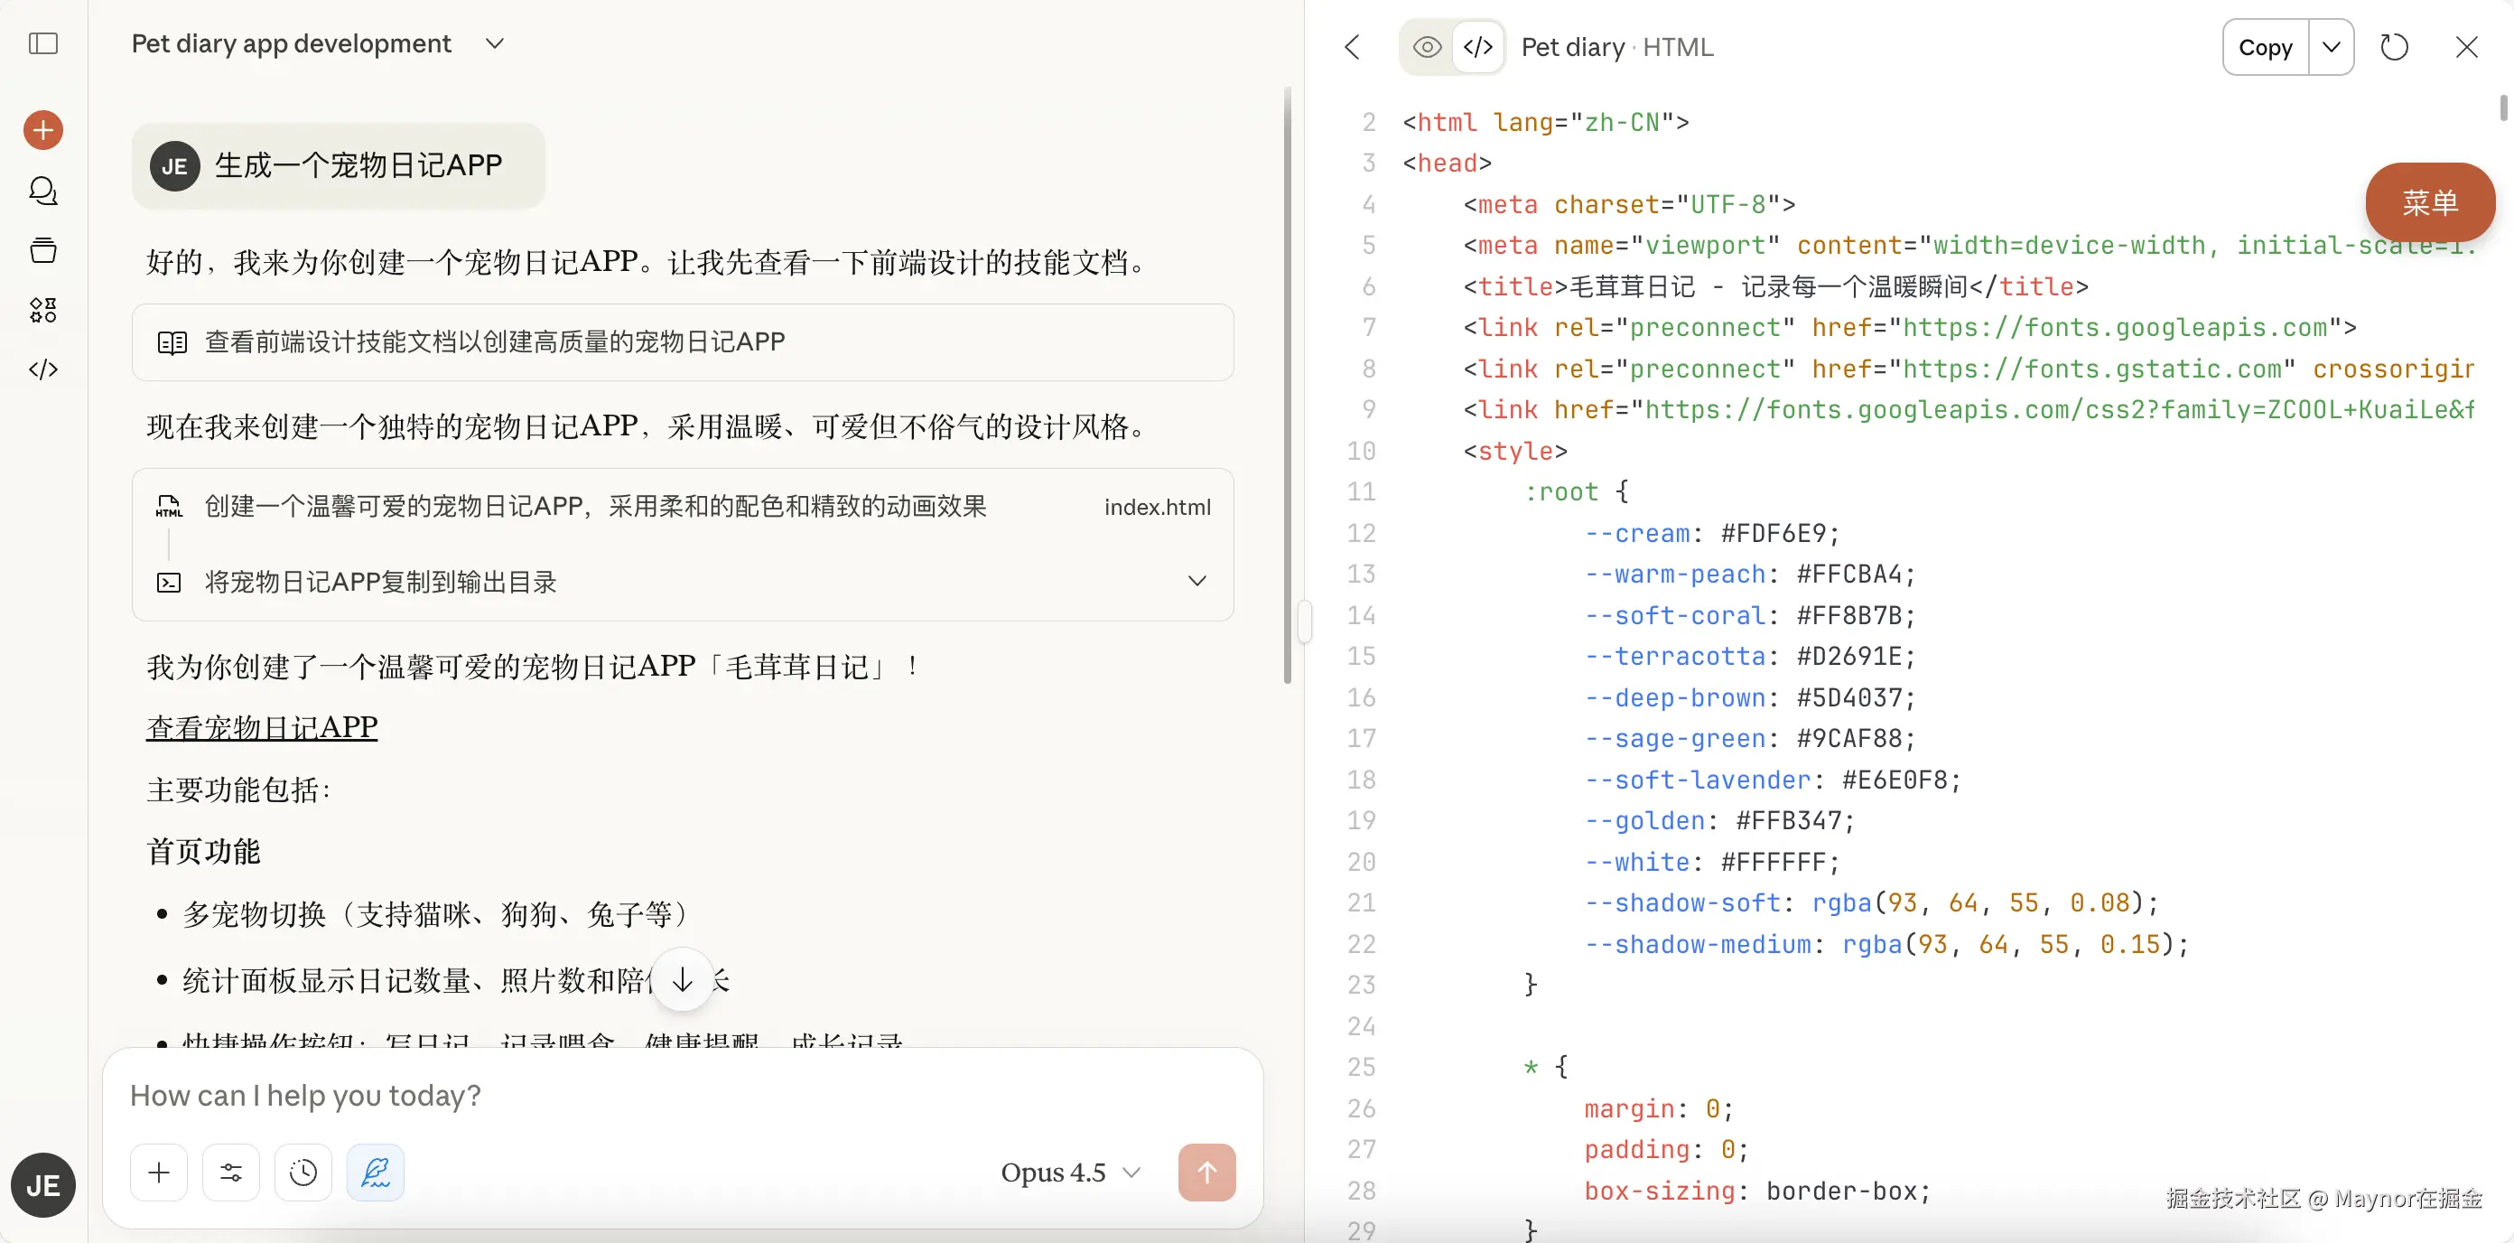Open the artifacts icon in sidebar
2514x1243 pixels.
[x=43, y=311]
